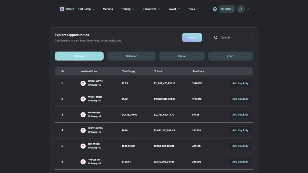Viewport: 308px width, 173px height.
Task: Open the user profile icon
Action: pyautogui.click(x=241, y=9)
